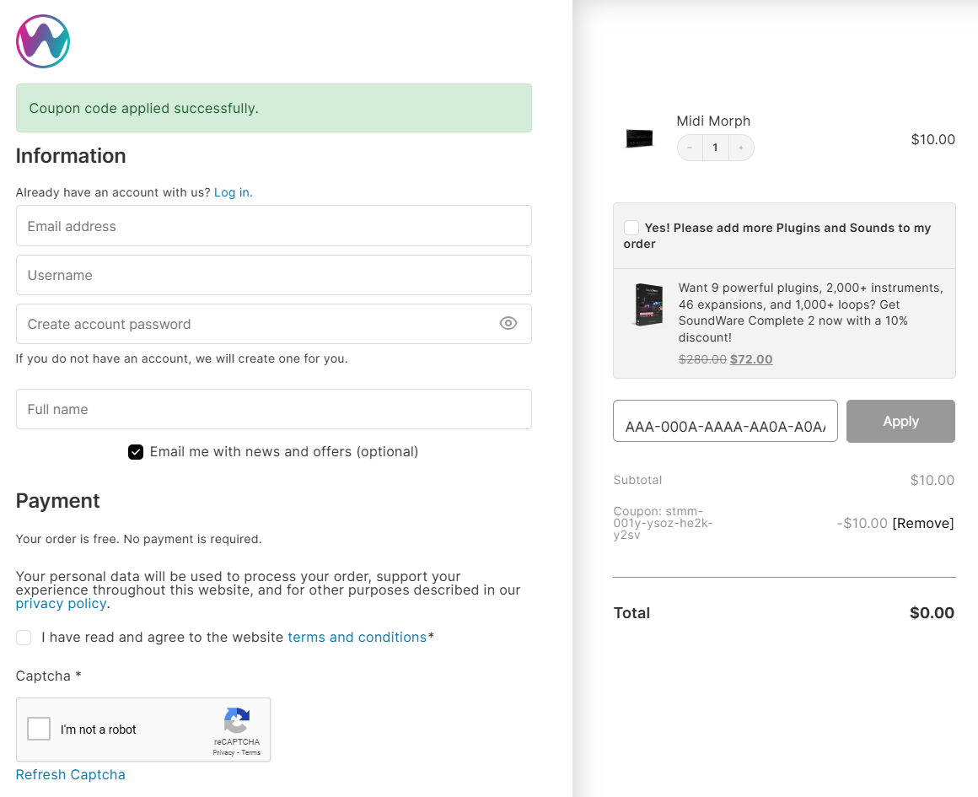Open the privacy policy link
Image resolution: width=978 pixels, height=797 pixels.
click(61, 604)
